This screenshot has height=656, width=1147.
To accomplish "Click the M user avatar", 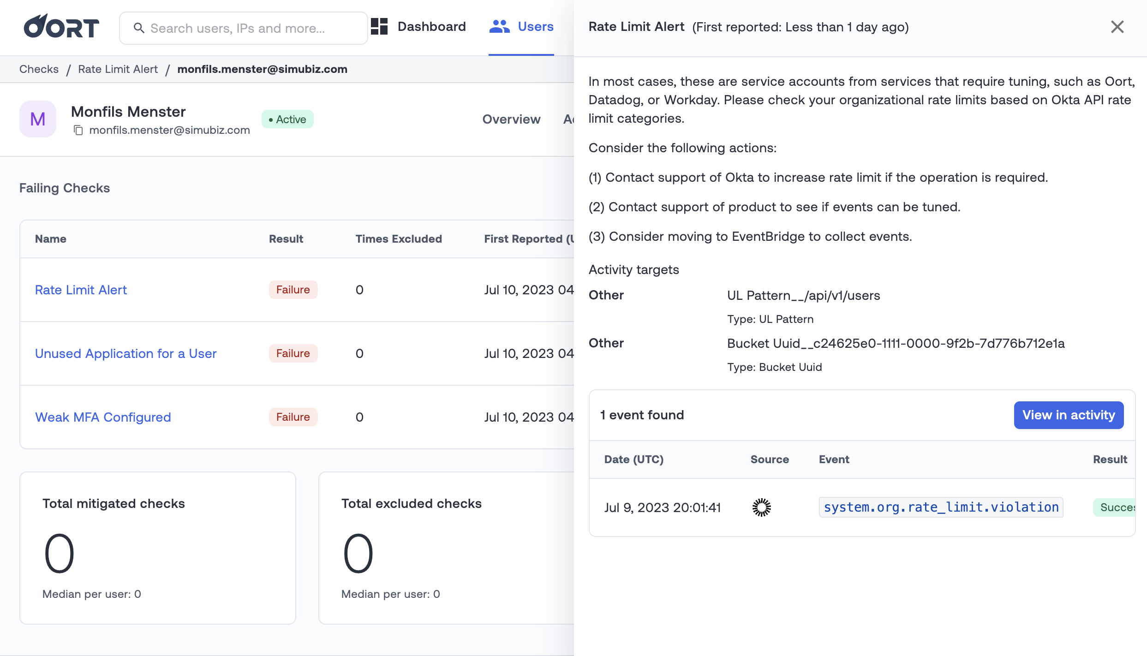I will tap(38, 119).
